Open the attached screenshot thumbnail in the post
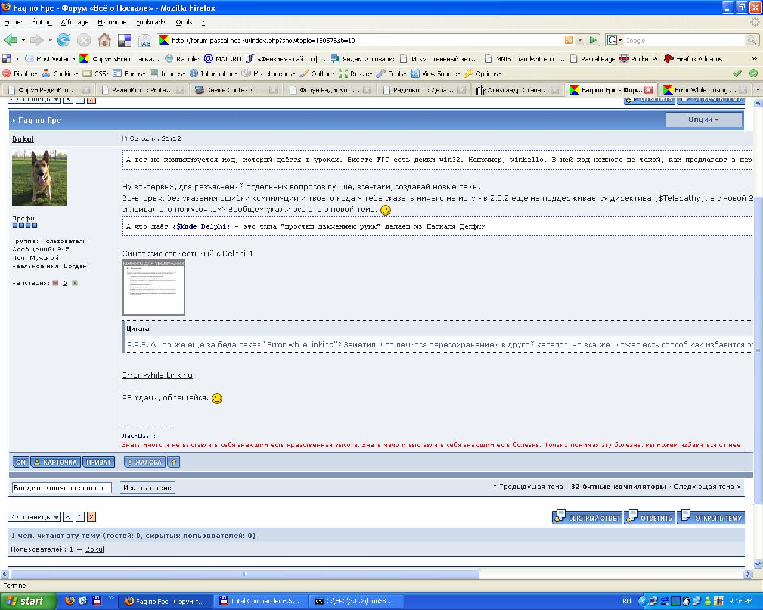The image size is (763, 610). click(153, 290)
